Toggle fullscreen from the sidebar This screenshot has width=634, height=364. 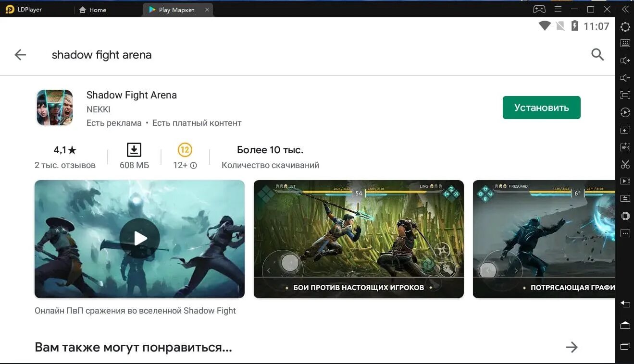625,95
